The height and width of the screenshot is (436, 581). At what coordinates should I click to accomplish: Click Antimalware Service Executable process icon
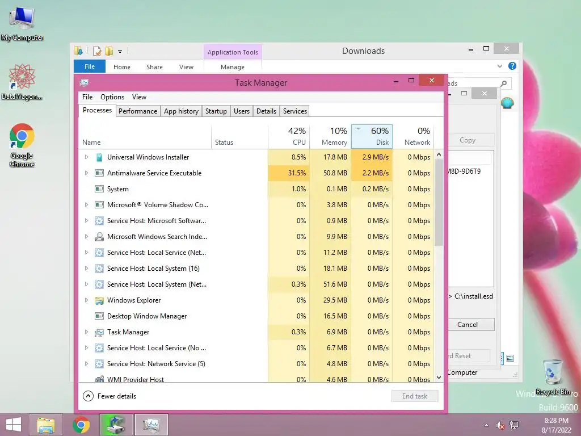pyautogui.click(x=99, y=173)
